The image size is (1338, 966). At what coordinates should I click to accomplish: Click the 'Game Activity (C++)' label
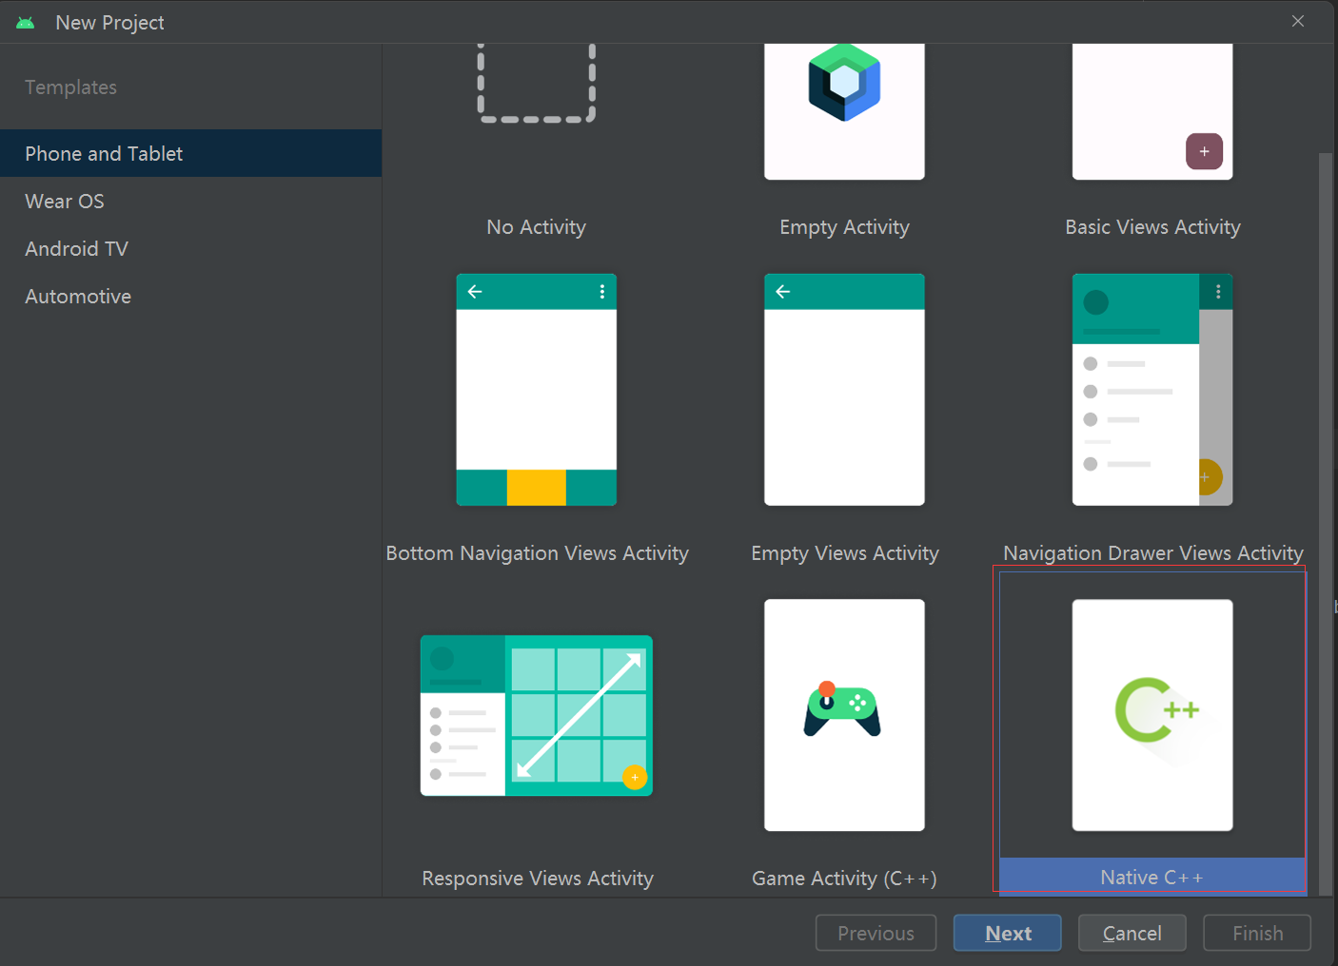tap(844, 879)
